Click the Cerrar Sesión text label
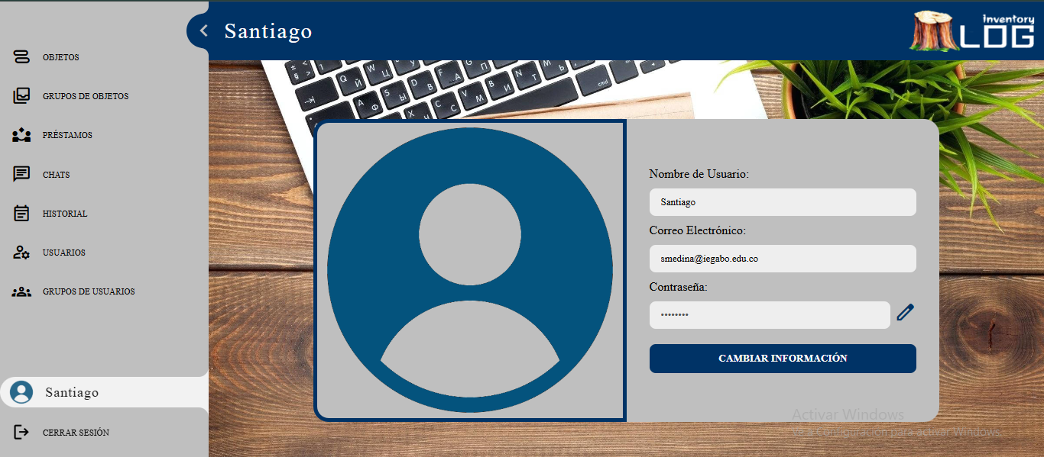1044x457 pixels. click(x=76, y=433)
